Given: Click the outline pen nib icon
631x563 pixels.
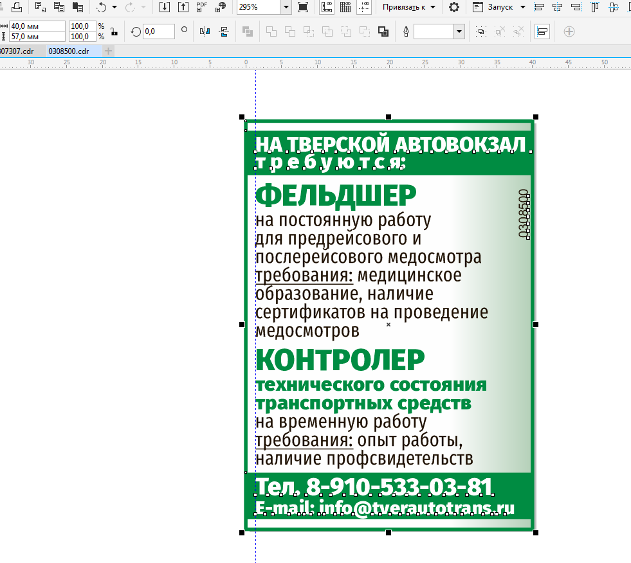Looking at the screenshot, I should point(406,31).
